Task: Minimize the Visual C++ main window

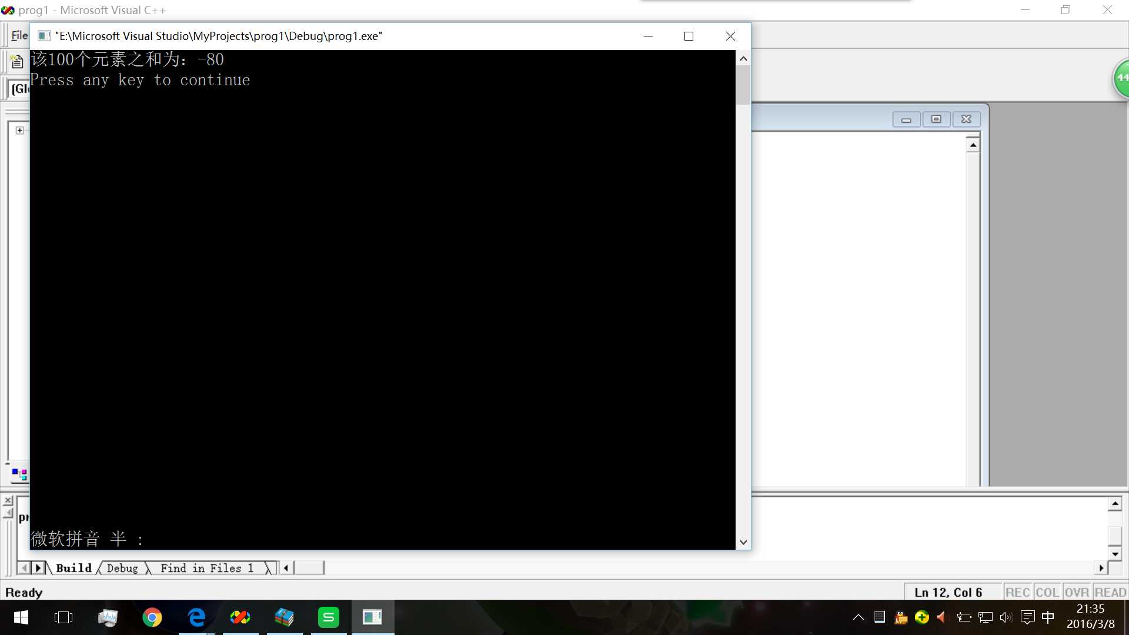Action: click(x=1025, y=10)
